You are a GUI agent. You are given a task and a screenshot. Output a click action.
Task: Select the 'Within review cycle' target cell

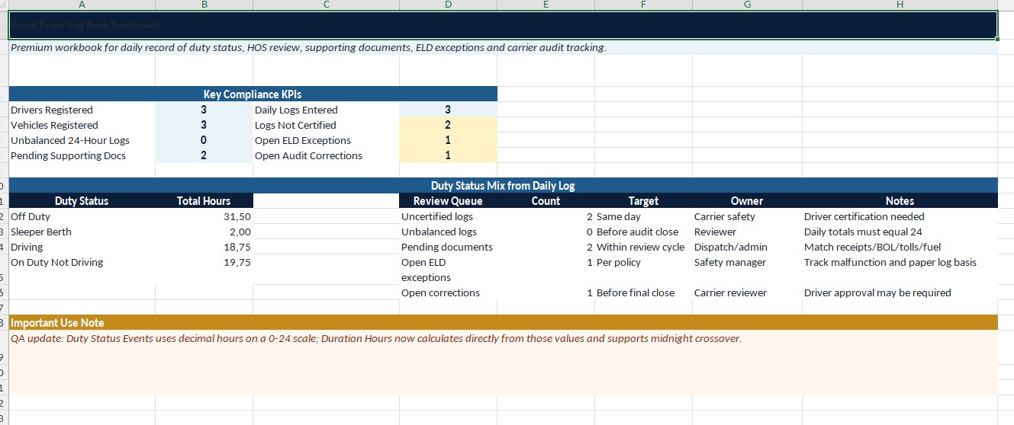click(x=643, y=247)
